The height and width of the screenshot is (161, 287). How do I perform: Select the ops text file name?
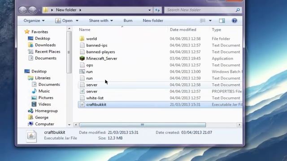coord(90,65)
